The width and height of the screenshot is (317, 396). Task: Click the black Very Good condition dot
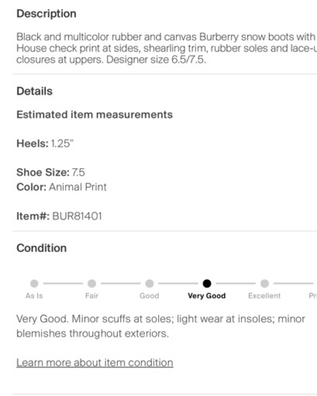[x=207, y=283]
